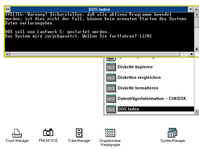Minimize the DOS laden window with down arrow
199x149 pixels.
[191, 9]
